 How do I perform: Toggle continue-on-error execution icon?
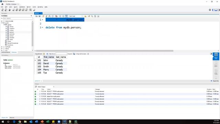pyautogui.click(x=56, y=16)
